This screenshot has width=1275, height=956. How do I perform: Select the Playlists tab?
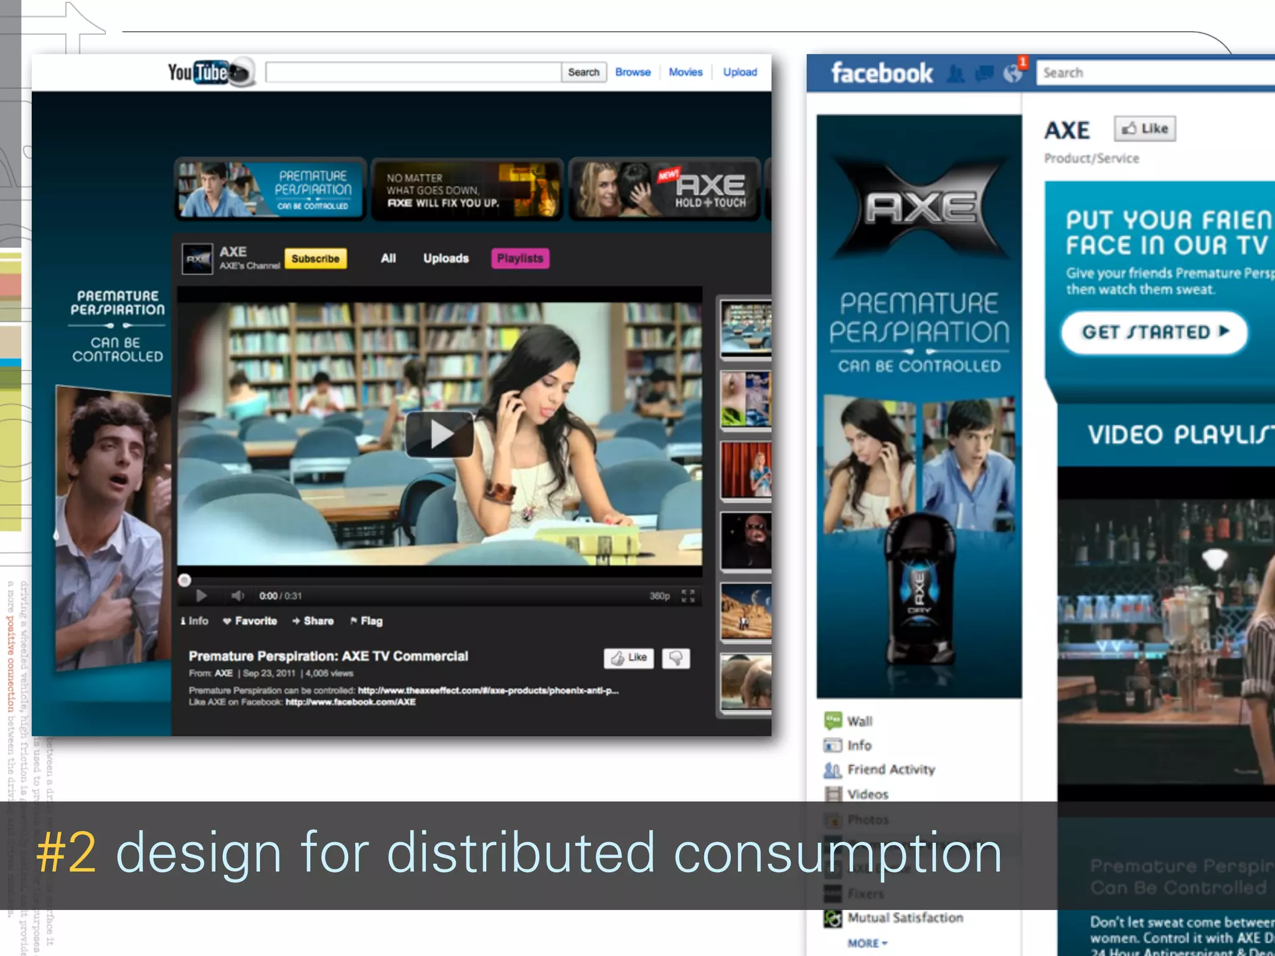click(x=520, y=258)
